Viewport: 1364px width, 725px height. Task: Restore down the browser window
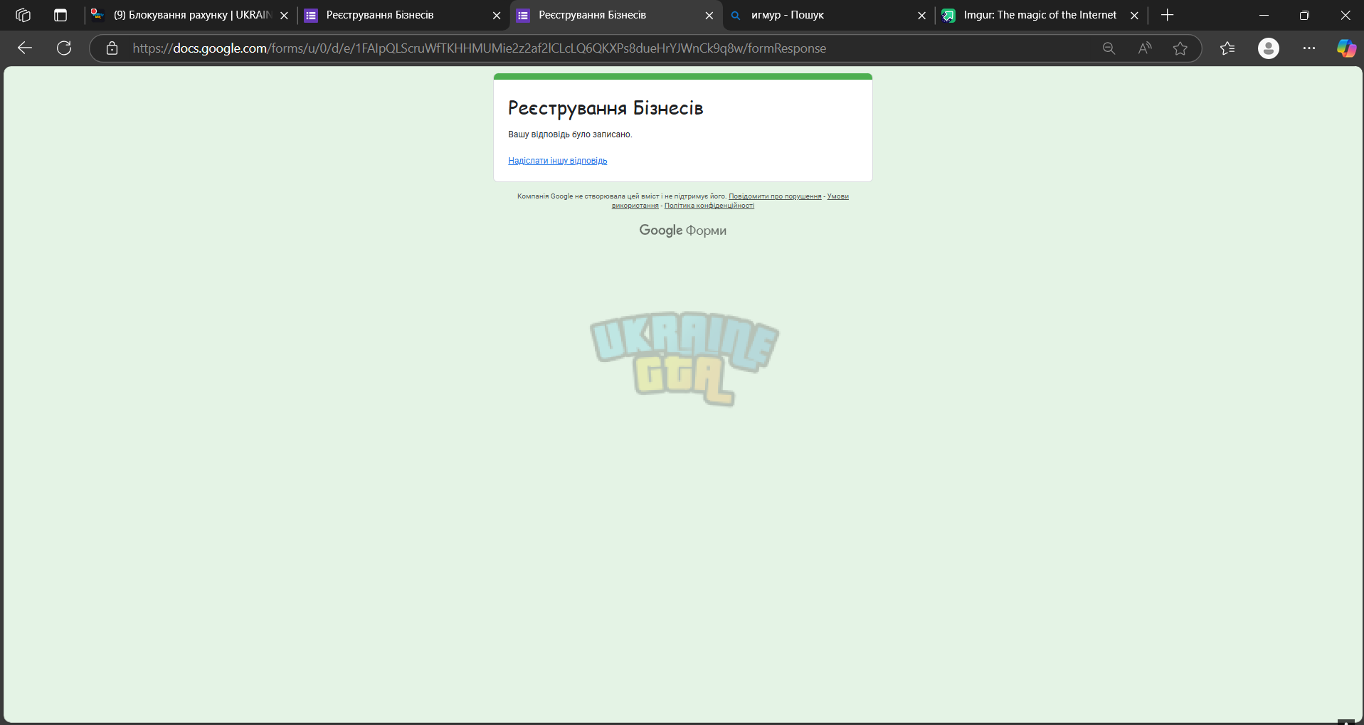(x=1304, y=15)
